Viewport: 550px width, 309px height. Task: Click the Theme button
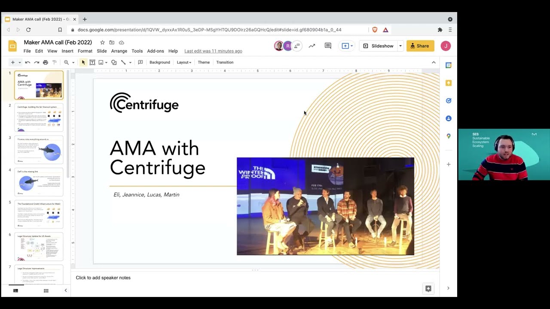click(204, 62)
